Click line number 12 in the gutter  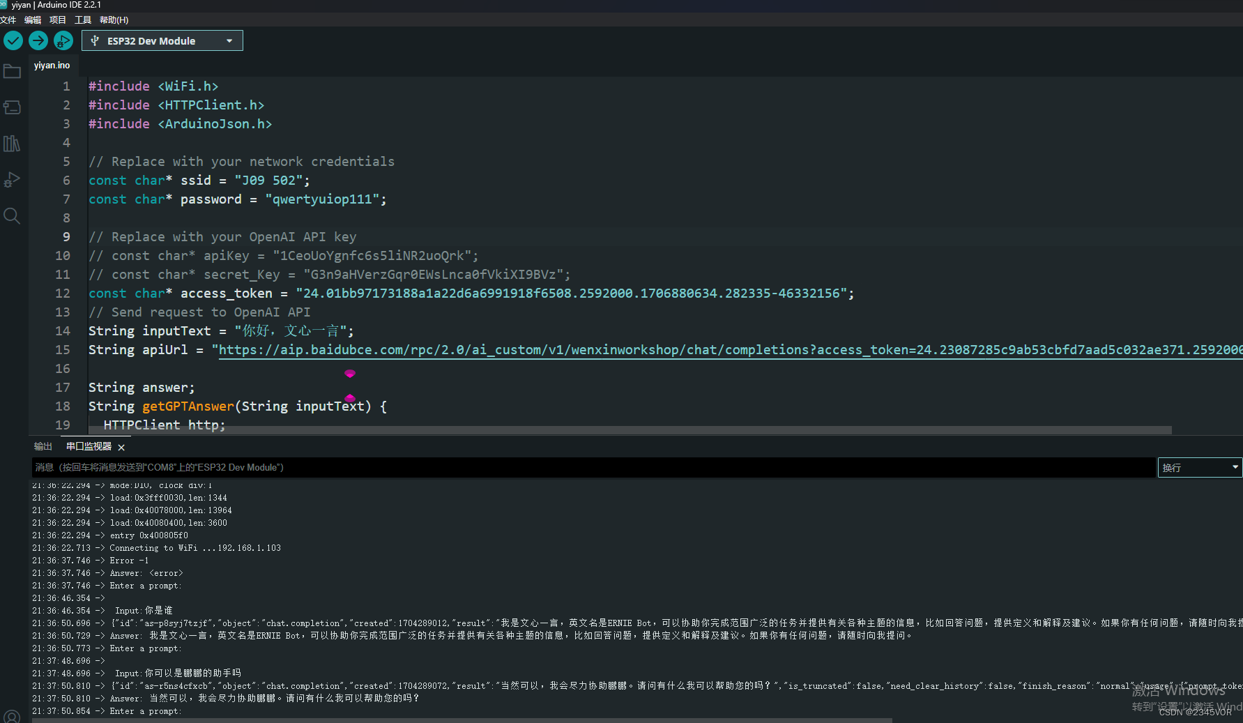pos(63,293)
